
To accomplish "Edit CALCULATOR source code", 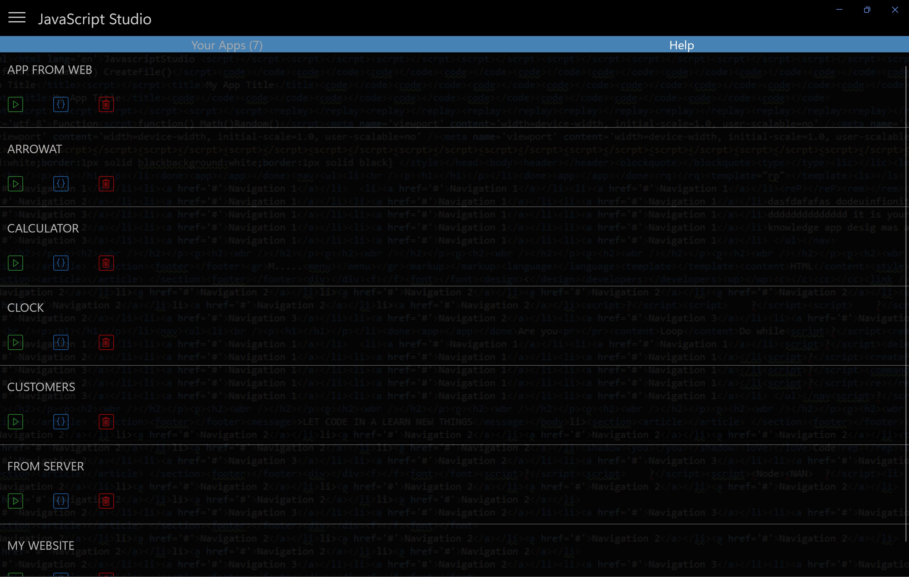I will pyautogui.click(x=61, y=263).
